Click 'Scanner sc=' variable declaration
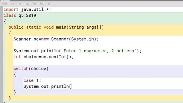This screenshot has width=183, height=103. [x=27, y=39]
